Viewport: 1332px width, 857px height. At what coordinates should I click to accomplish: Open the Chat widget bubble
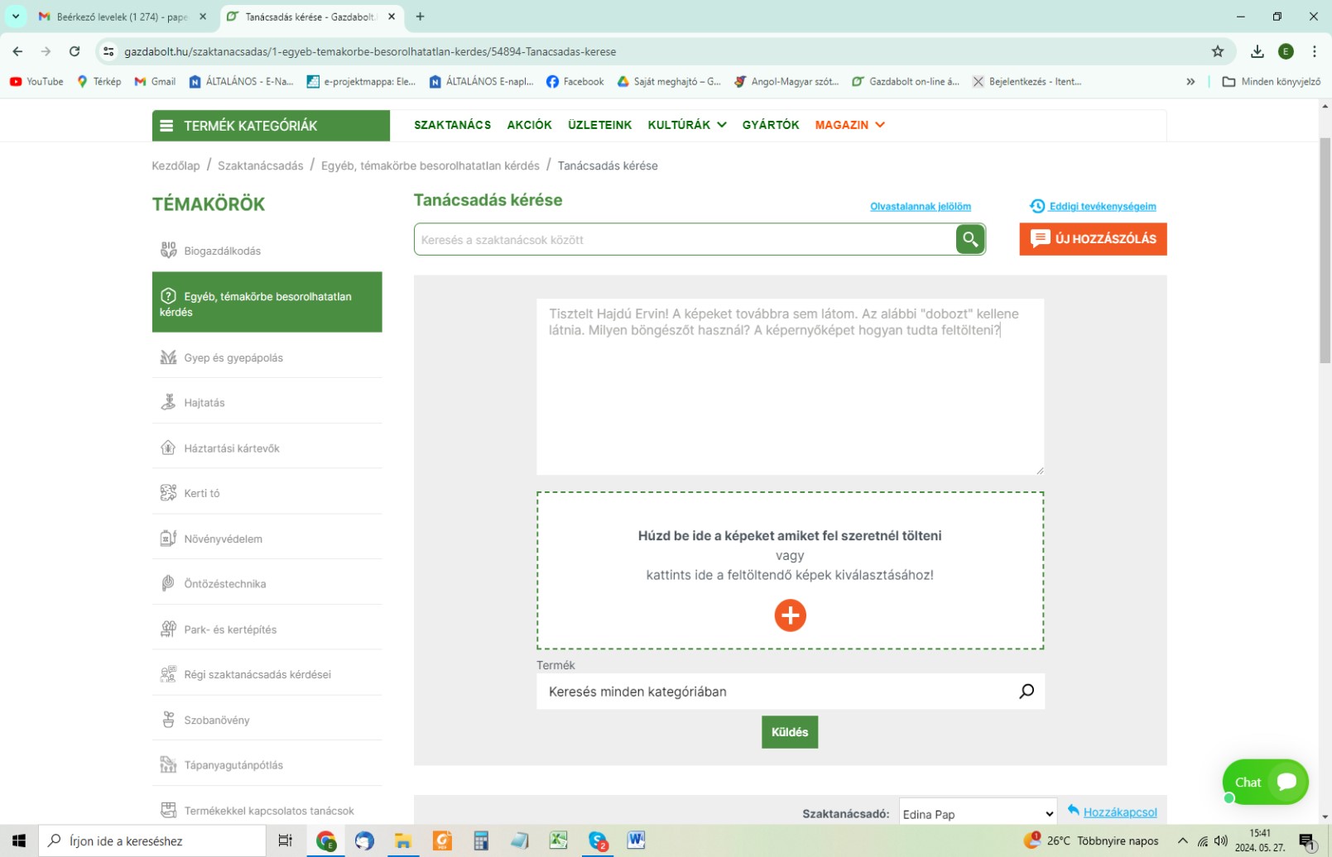pyautogui.click(x=1264, y=782)
